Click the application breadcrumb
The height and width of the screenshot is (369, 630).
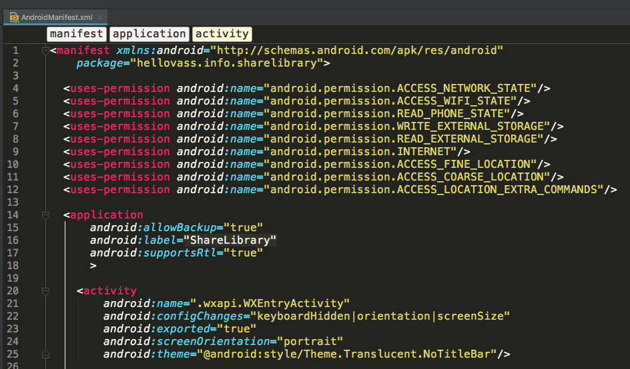click(x=149, y=34)
